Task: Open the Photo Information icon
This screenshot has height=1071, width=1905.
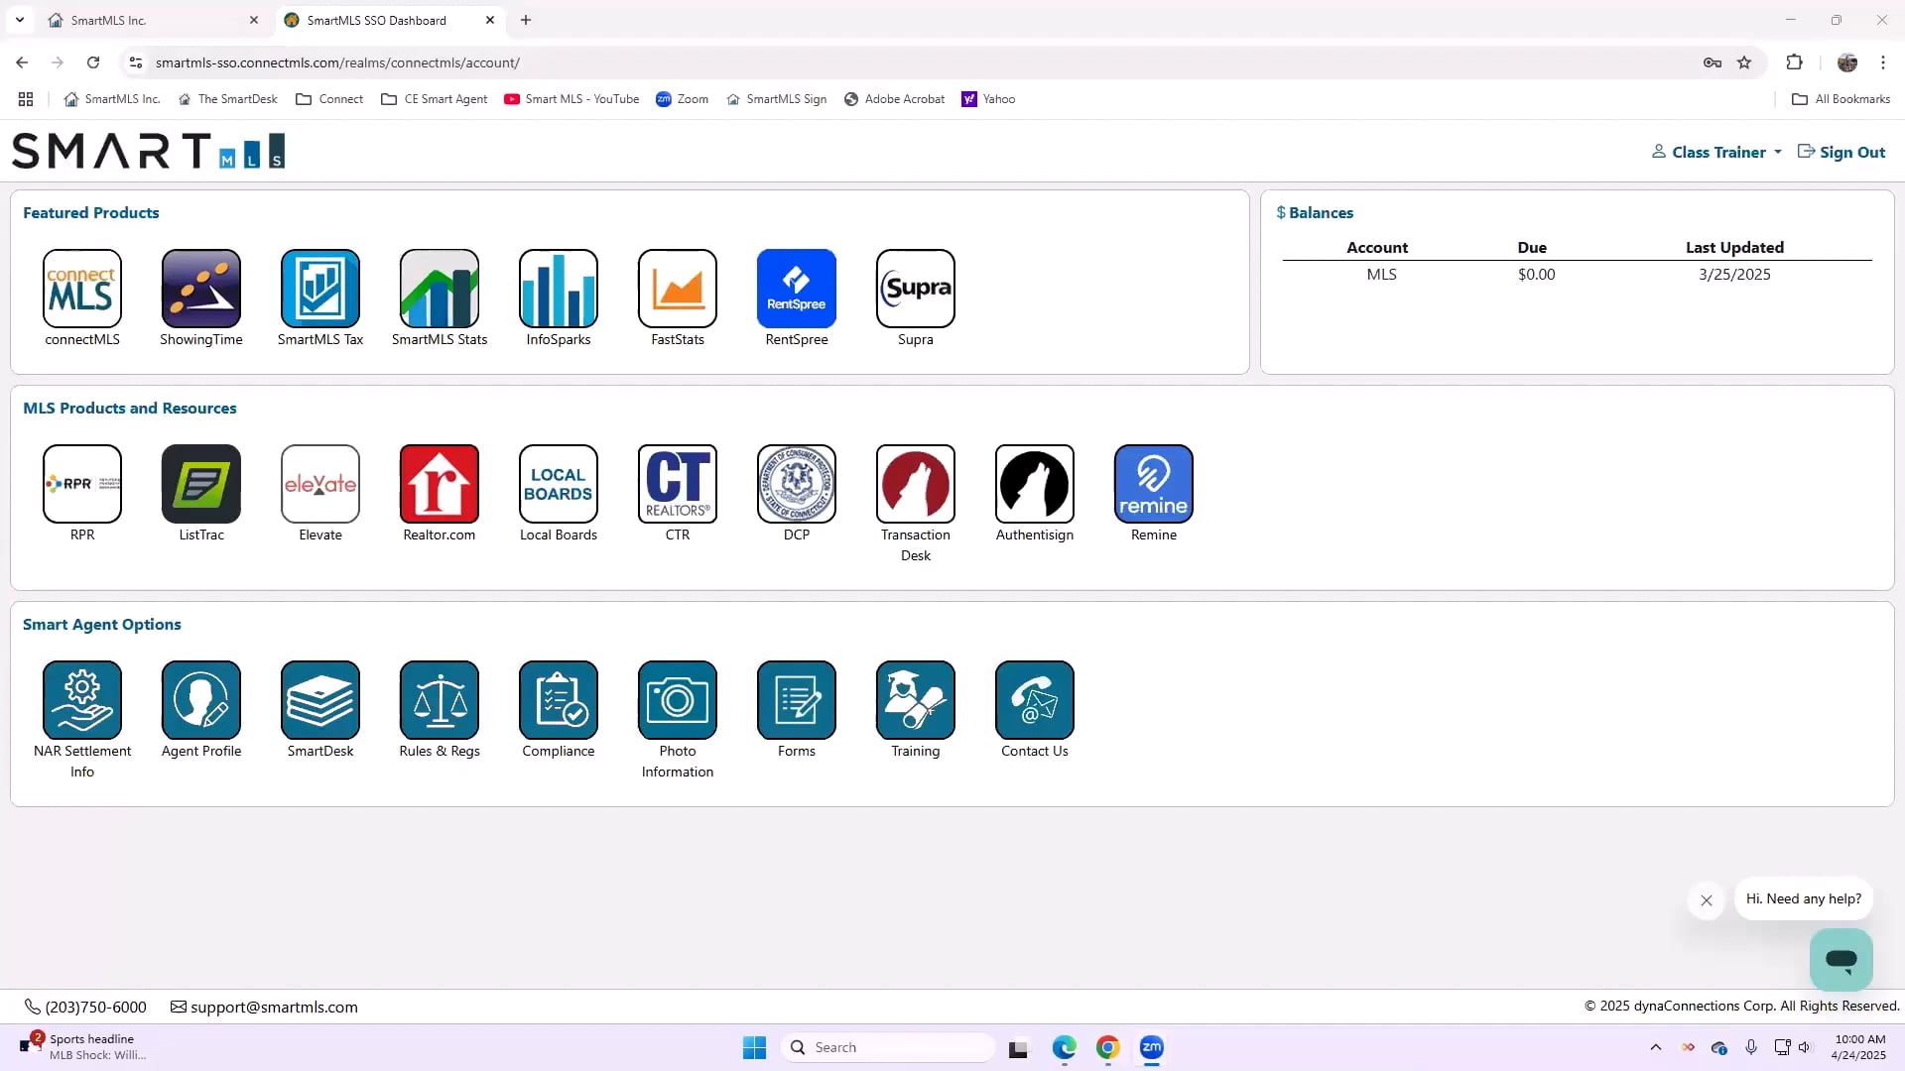Action: (677, 700)
